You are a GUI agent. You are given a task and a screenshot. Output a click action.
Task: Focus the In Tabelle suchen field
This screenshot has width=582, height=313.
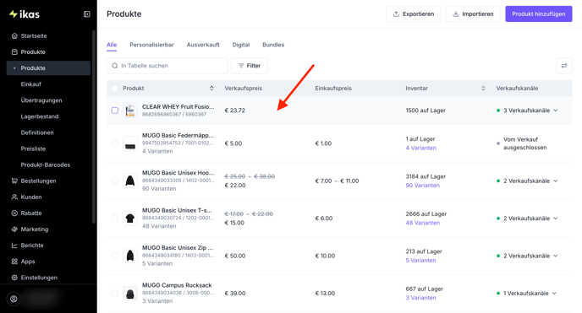click(x=167, y=66)
